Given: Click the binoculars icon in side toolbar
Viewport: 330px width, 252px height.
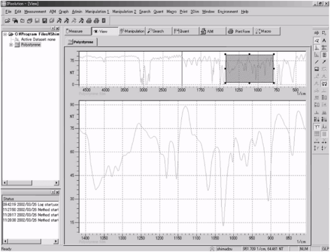Looking at the screenshot, I should (x=324, y=84).
